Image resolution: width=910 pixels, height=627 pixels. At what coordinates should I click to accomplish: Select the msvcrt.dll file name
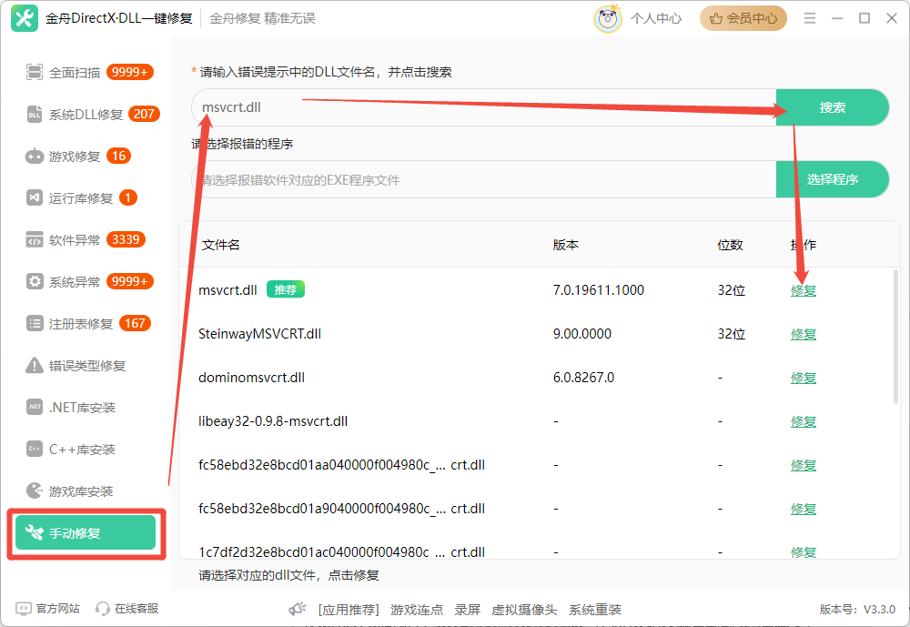pyautogui.click(x=227, y=290)
